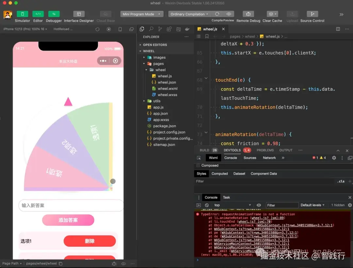This screenshot has height=268, width=353.
Task: Open app.json in the explorer
Action: click(x=160, y=114)
